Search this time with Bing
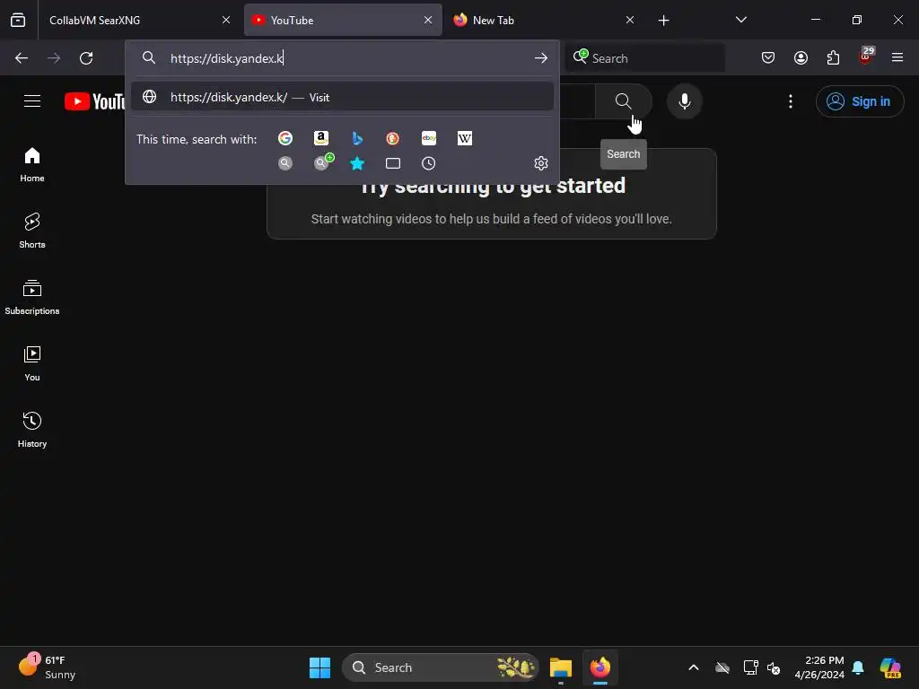This screenshot has height=689, width=919. [357, 138]
